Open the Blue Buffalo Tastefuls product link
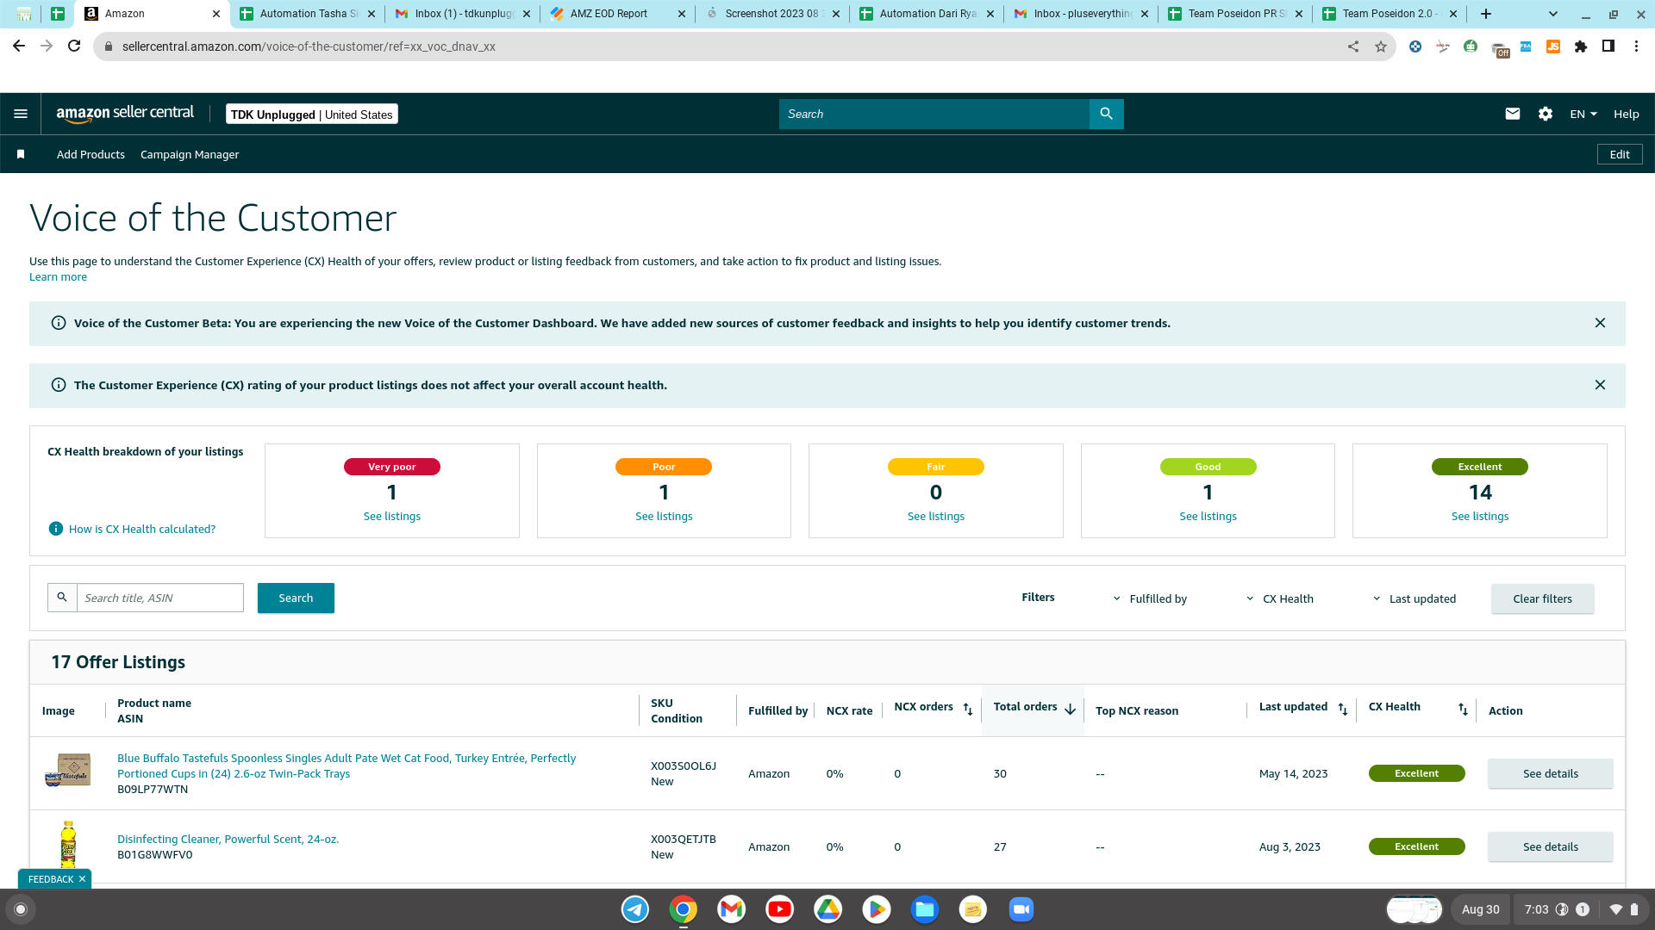Screen dimensions: 1655x930 coord(347,766)
